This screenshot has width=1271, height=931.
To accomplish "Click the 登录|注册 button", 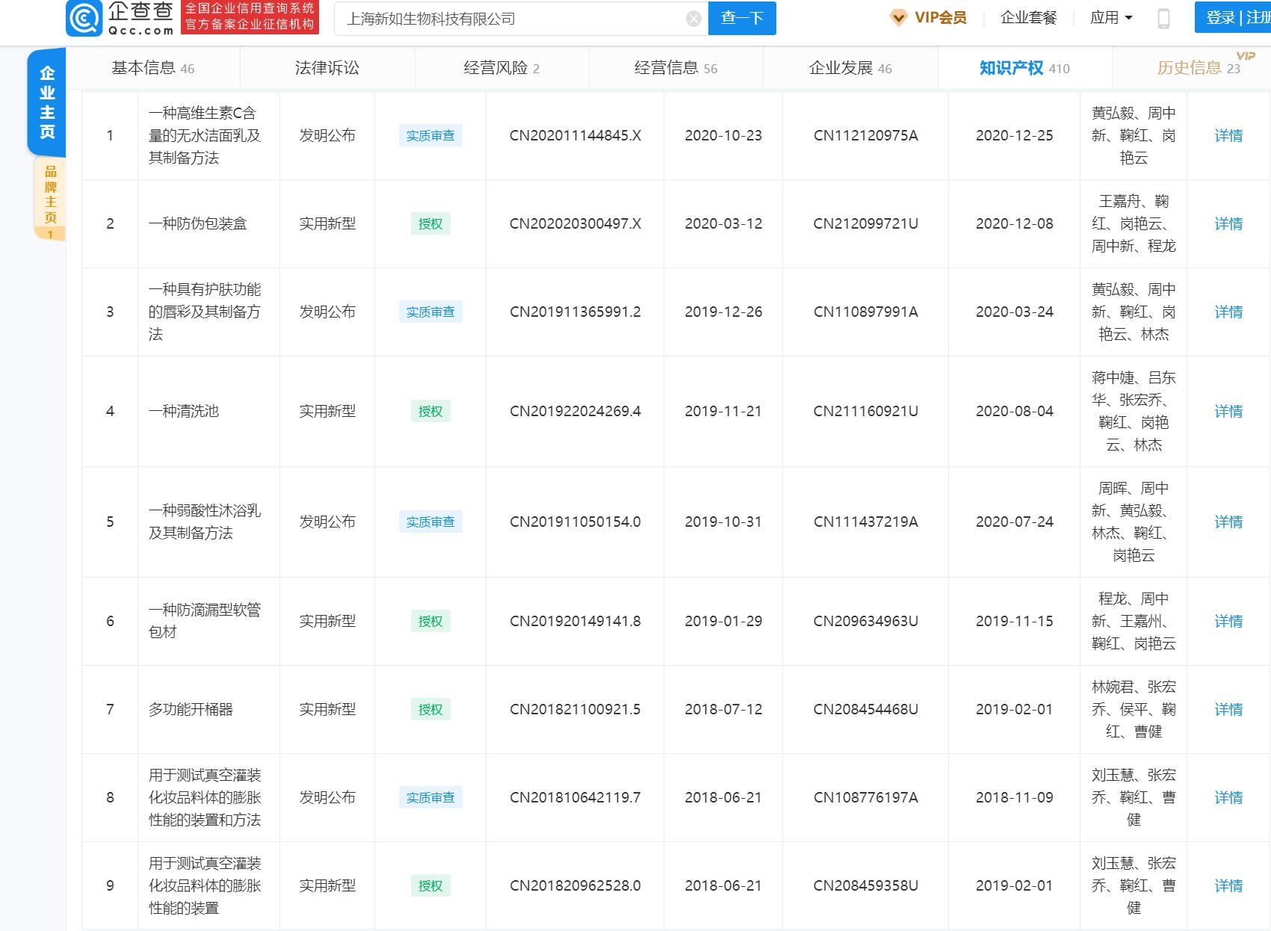I will coord(1231,17).
